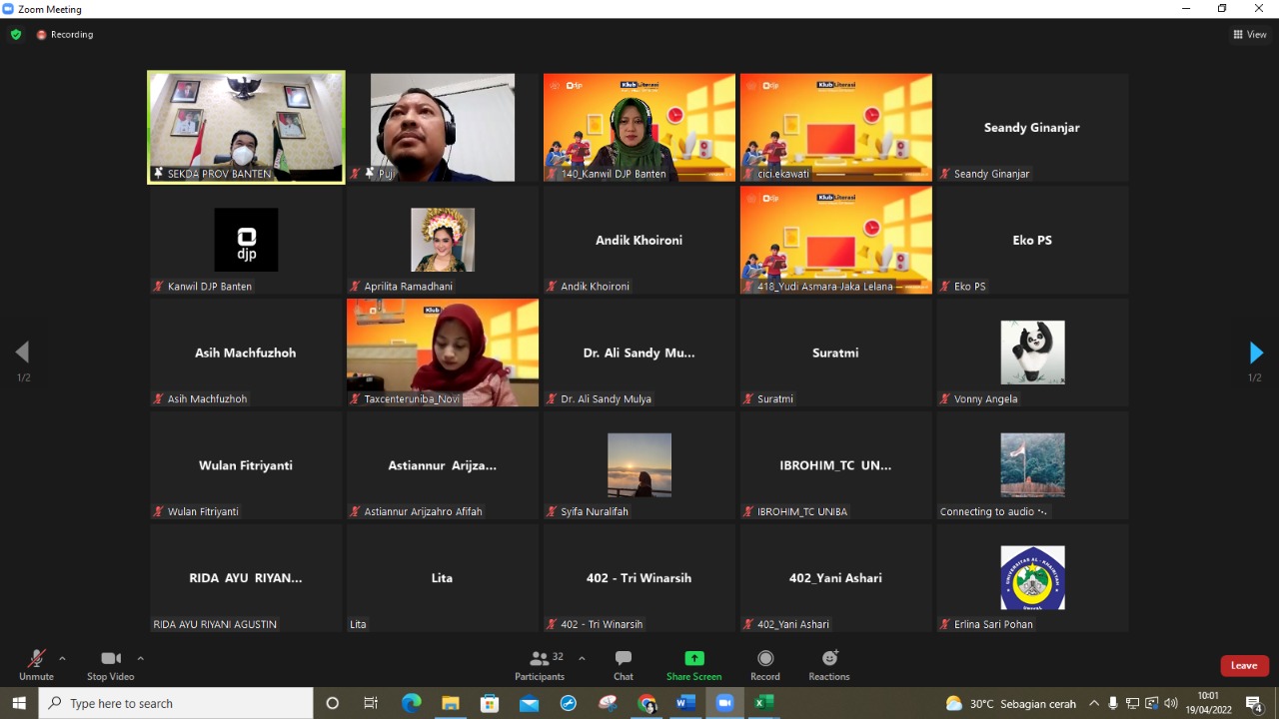Leave the meeting

[1244, 665]
